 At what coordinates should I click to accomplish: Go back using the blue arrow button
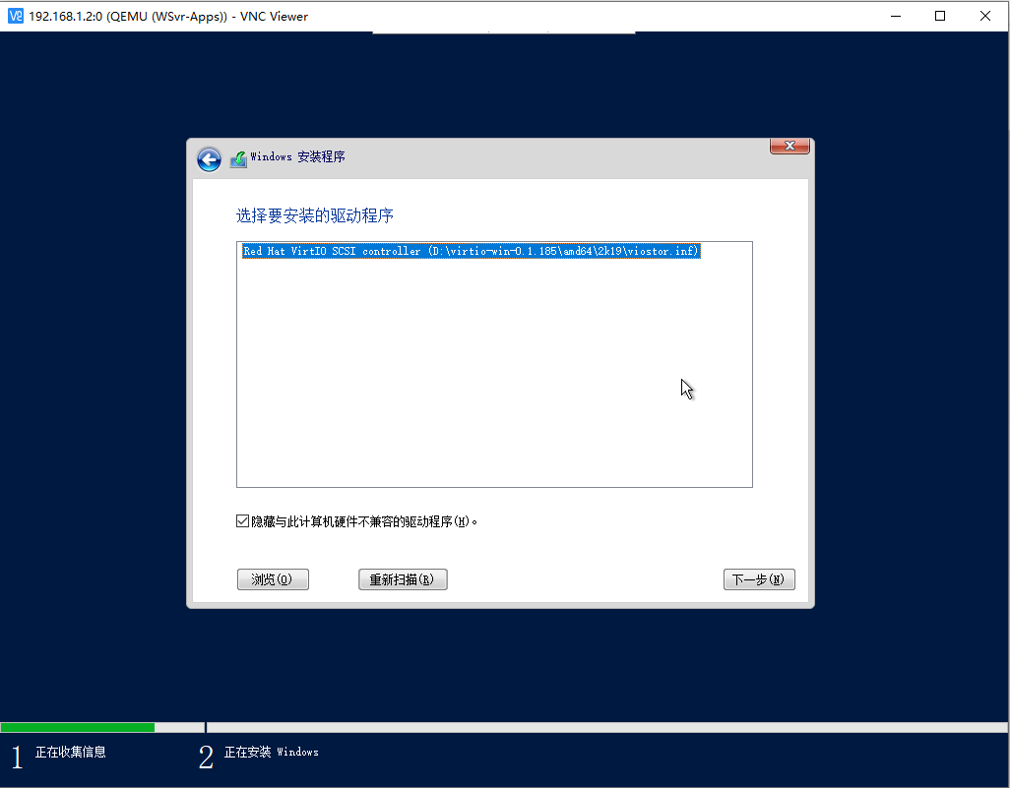tap(210, 159)
